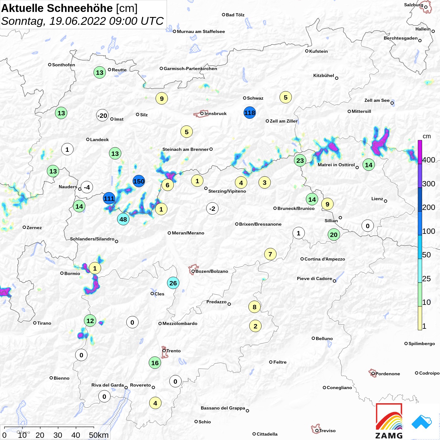Click the Bruneck/Brunico label
The image size is (440, 440).
click(296, 208)
